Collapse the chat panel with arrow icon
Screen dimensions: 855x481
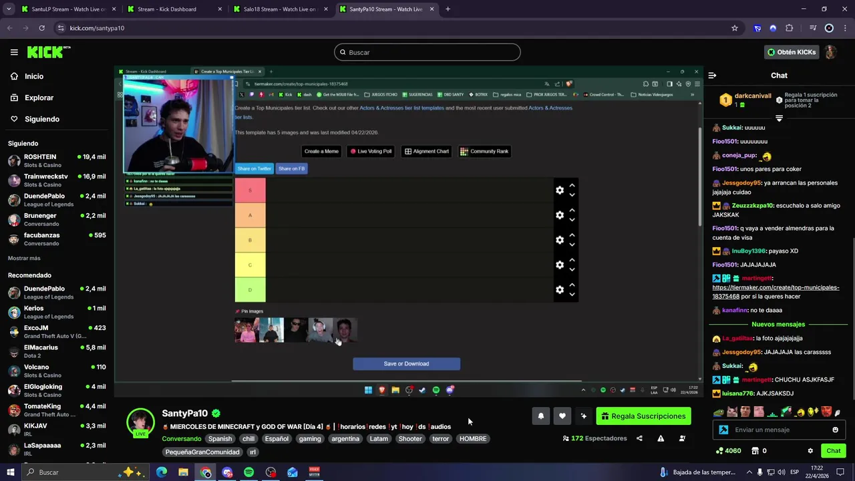pos(712,75)
